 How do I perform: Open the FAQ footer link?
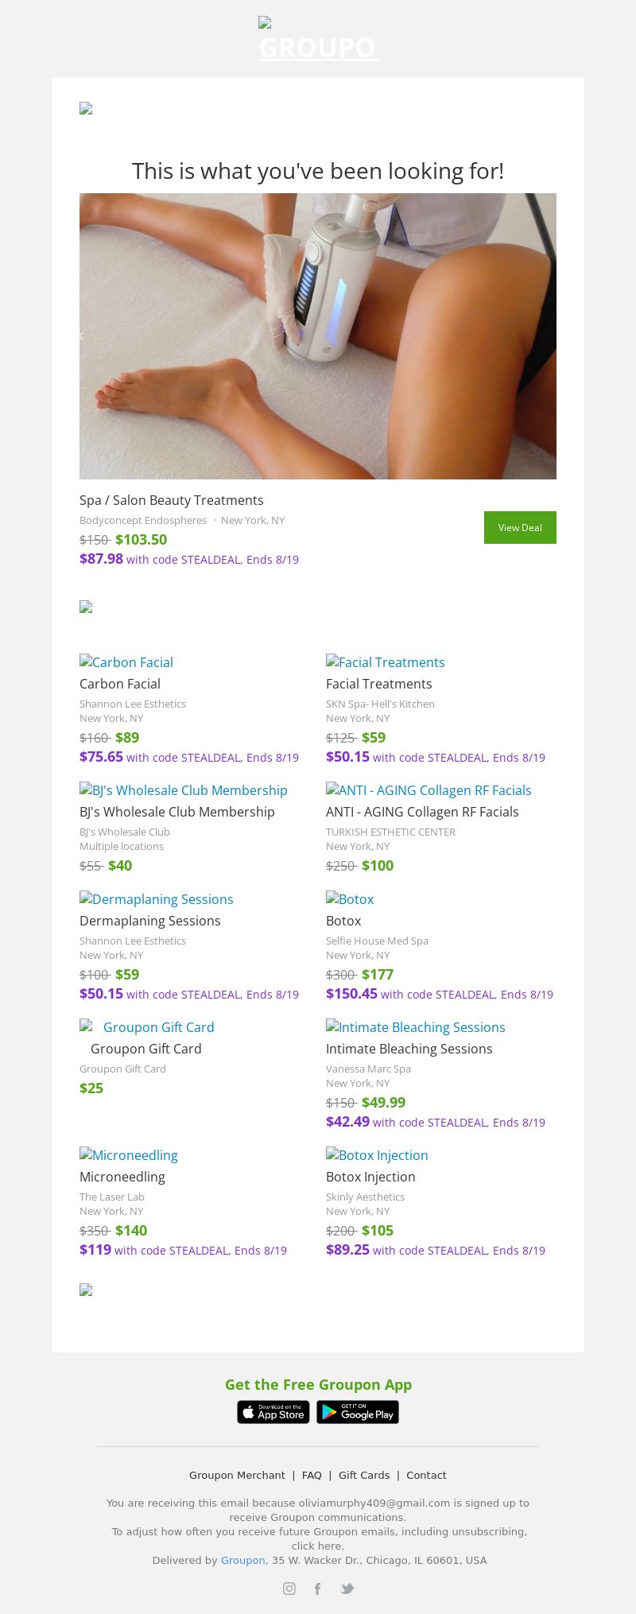tap(312, 1474)
